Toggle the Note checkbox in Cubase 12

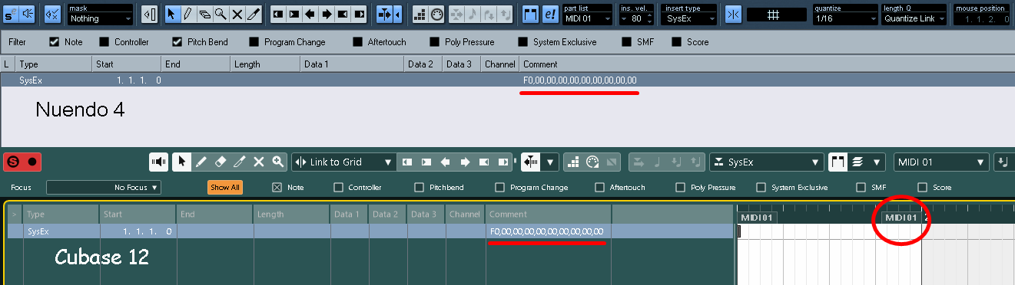[x=277, y=187]
